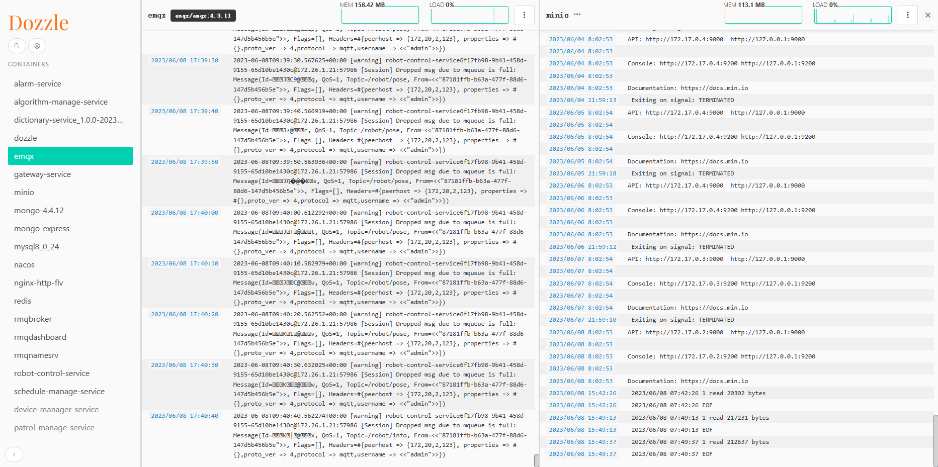This screenshot has width=938, height=467.
Task: View alarm-service container logs
Action: pos(37,83)
